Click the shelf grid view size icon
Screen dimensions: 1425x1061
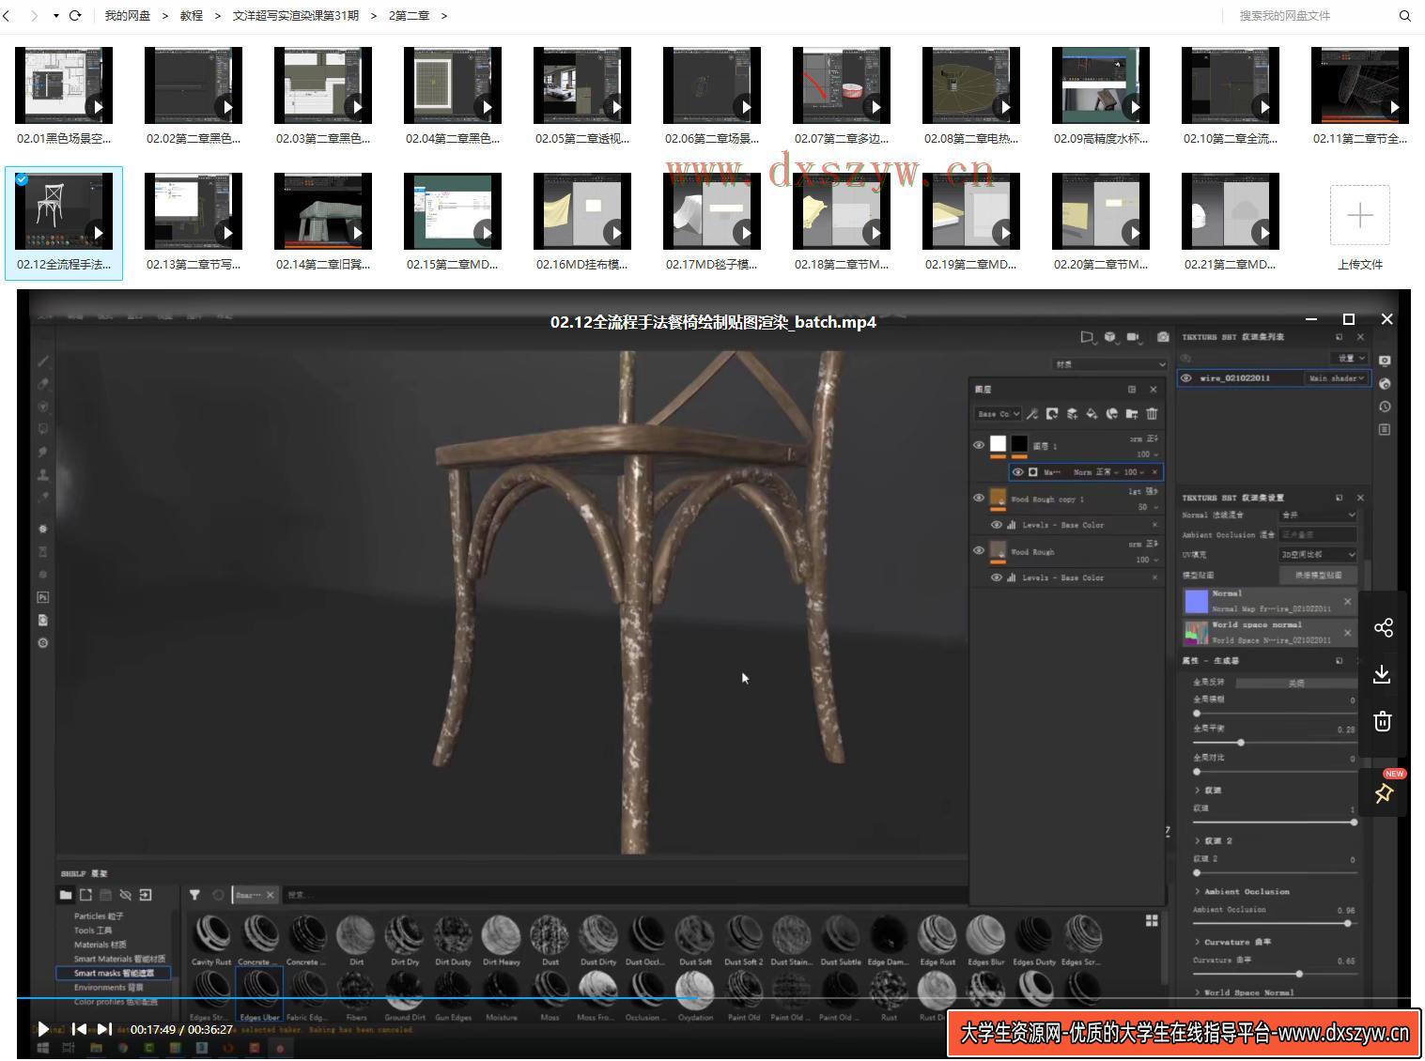pos(1152,921)
